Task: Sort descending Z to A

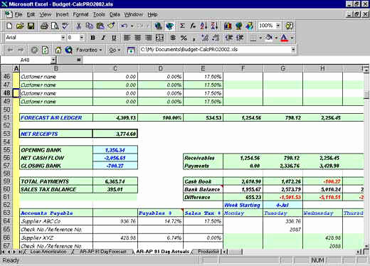Action: [x=214, y=26]
